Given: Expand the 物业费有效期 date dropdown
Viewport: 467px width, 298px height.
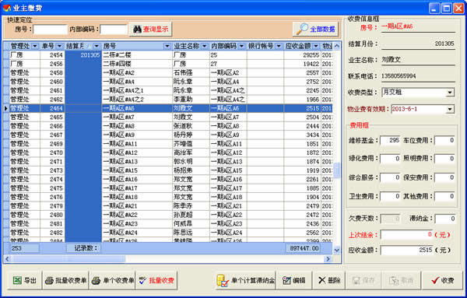Looking at the screenshot, I should pos(450,109).
